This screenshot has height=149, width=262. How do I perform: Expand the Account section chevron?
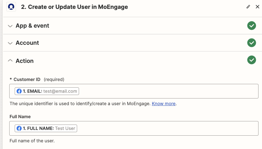[x=10, y=43]
